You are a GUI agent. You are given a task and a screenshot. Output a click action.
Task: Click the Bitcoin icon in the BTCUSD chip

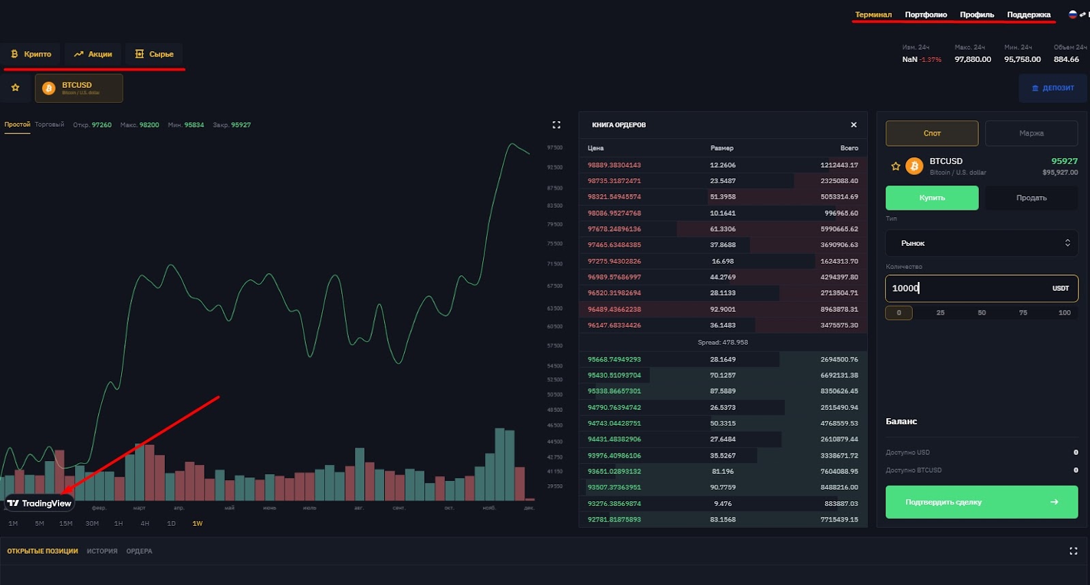pyautogui.click(x=48, y=88)
